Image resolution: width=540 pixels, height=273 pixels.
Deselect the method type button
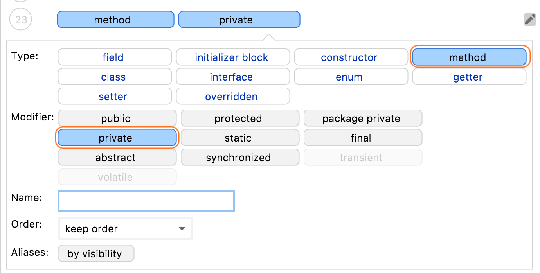[x=469, y=57]
